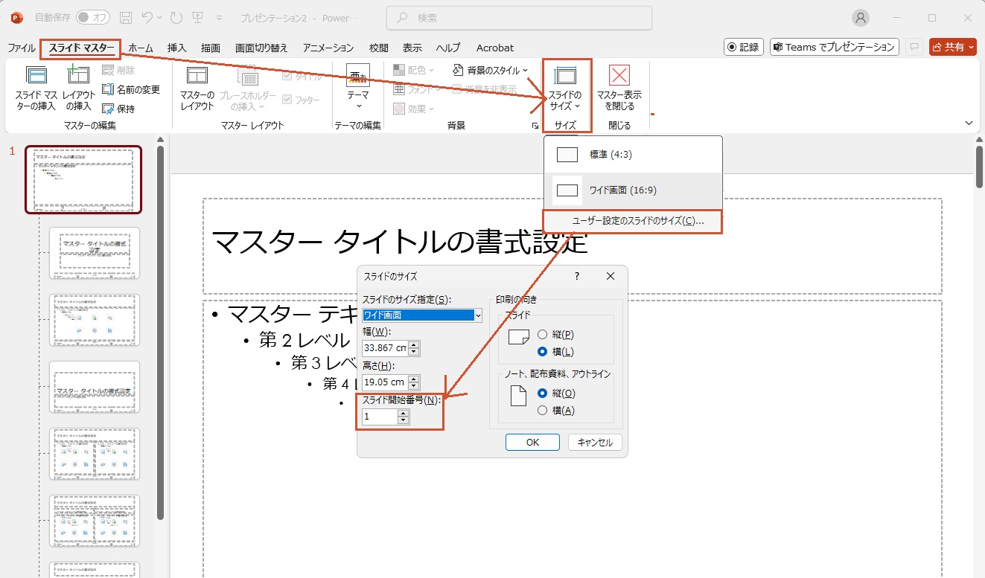Click the dialog help question mark
Viewport: 985px width, 578px height.
(576, 276)
